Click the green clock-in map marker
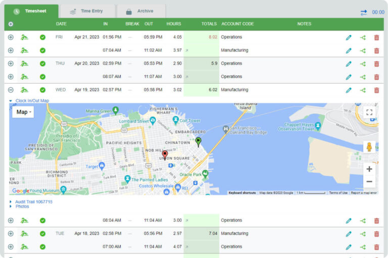Screen dimensions: 388x258 [198, 142]
